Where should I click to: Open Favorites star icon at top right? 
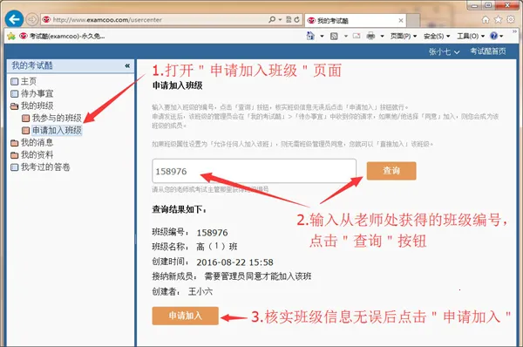498,20
